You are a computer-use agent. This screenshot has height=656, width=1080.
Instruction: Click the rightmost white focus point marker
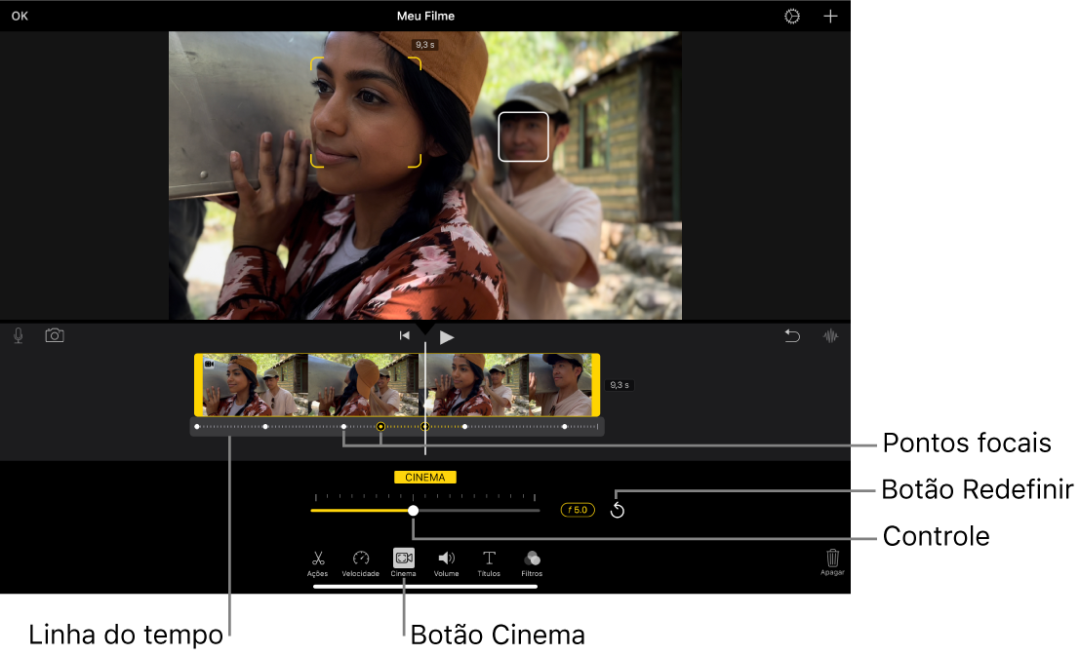point(565,427)
